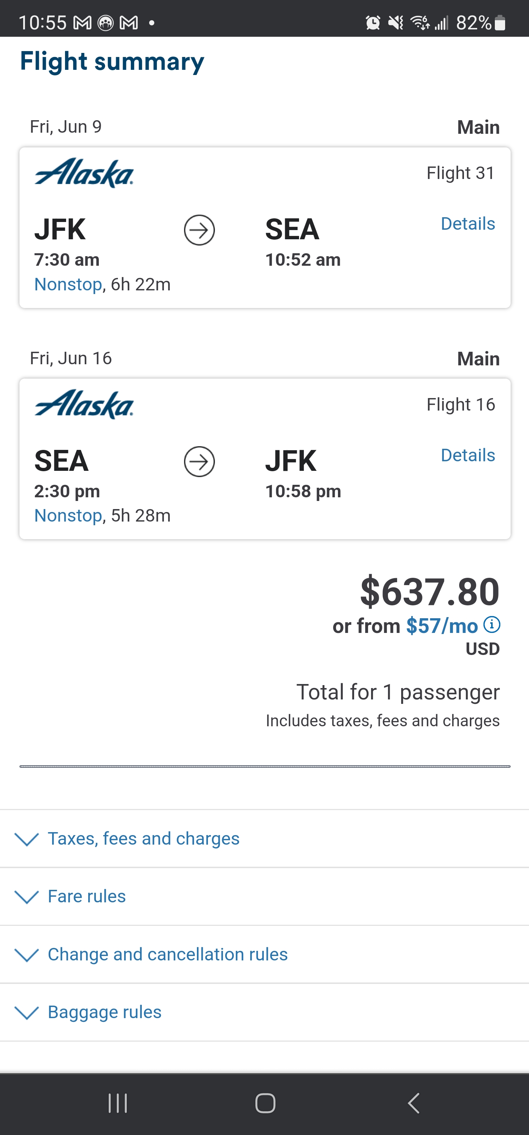Select the $637.80 total price text
Image resolution: width=529 pixels, height=1135 pixels.
coord(430,591)
